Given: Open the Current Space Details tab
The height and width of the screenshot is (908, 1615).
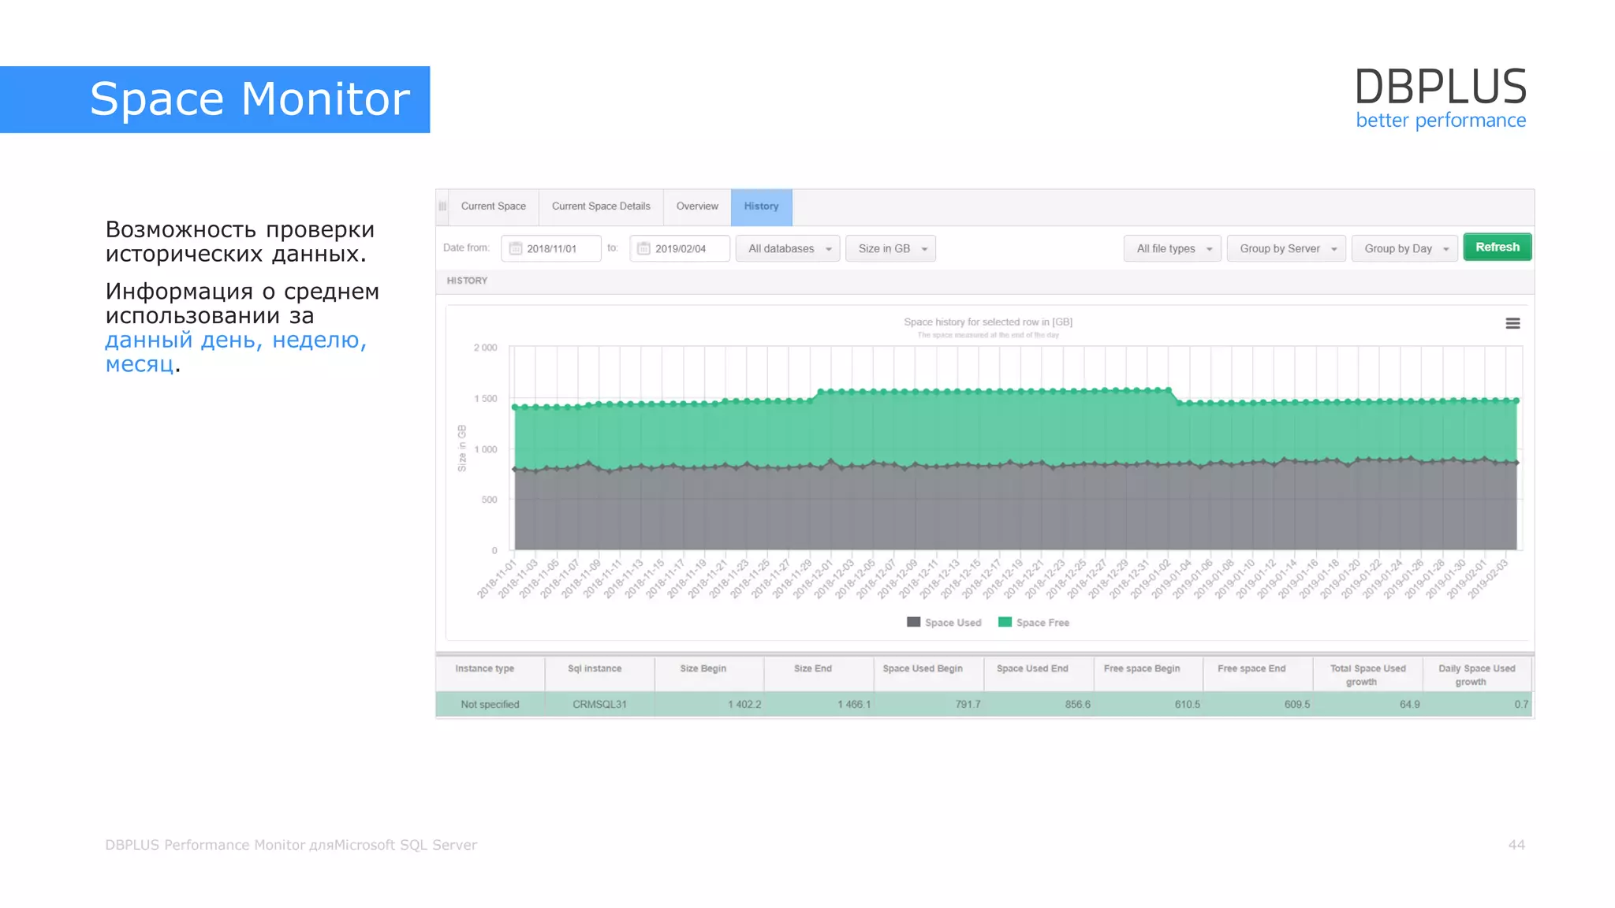Looking at the screenshot, I should [x=601, y=207].
